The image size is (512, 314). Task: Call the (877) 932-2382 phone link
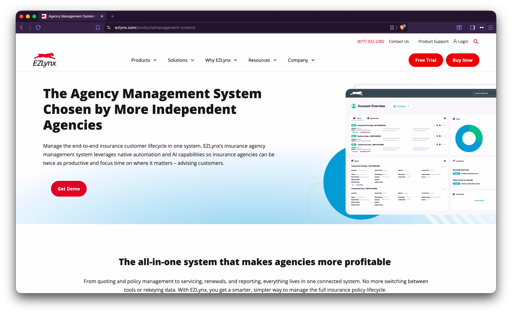(371, 41)
